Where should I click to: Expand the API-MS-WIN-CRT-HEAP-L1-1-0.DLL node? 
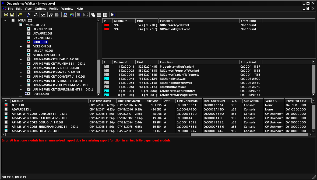click(21, 59)
